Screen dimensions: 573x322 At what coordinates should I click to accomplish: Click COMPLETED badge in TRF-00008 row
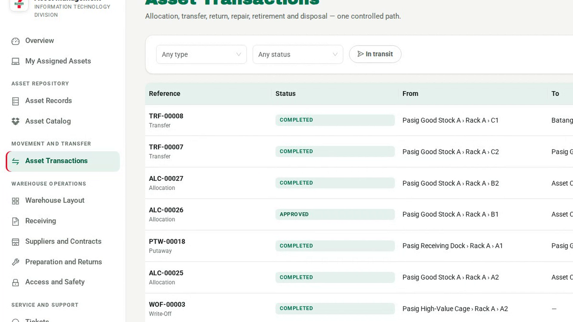tap(335, 120)
